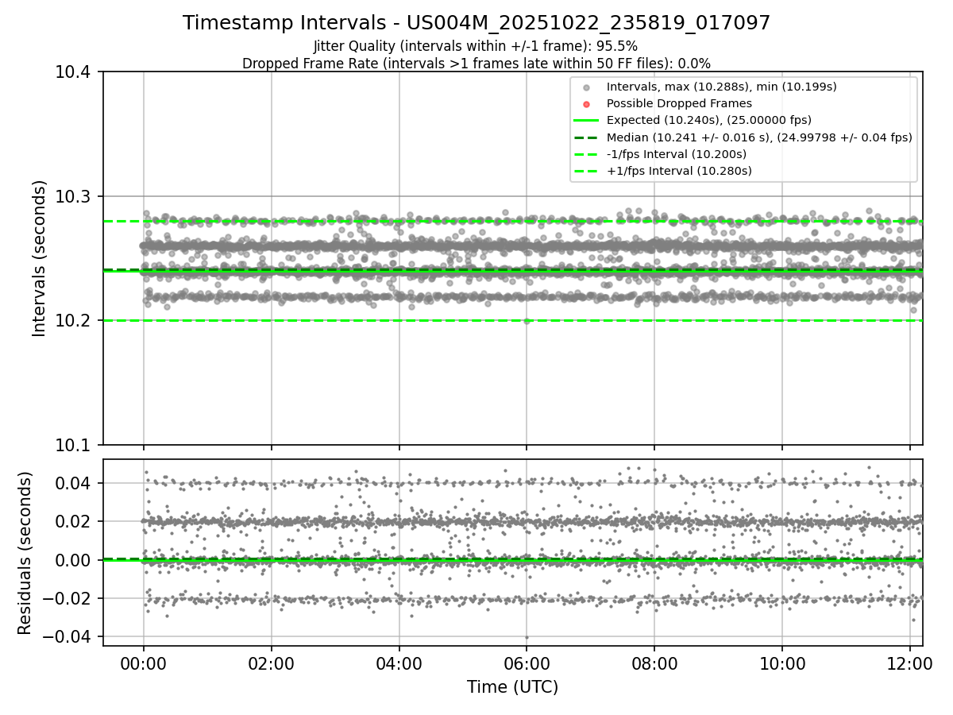
Task: Click the 'Residuals (seconds)' y-axis label
Action: click(25, 553)
